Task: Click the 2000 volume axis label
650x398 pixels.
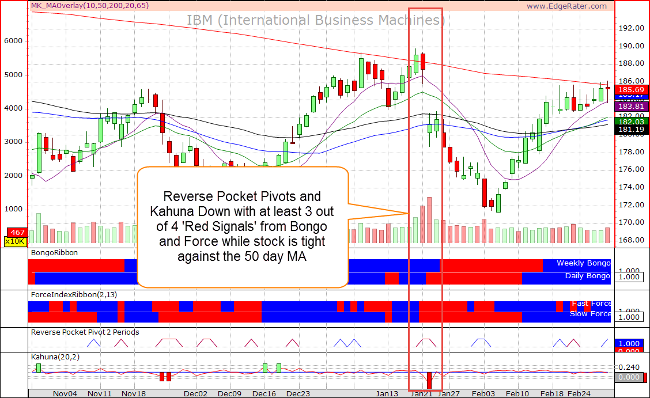Action: (13, 175)
